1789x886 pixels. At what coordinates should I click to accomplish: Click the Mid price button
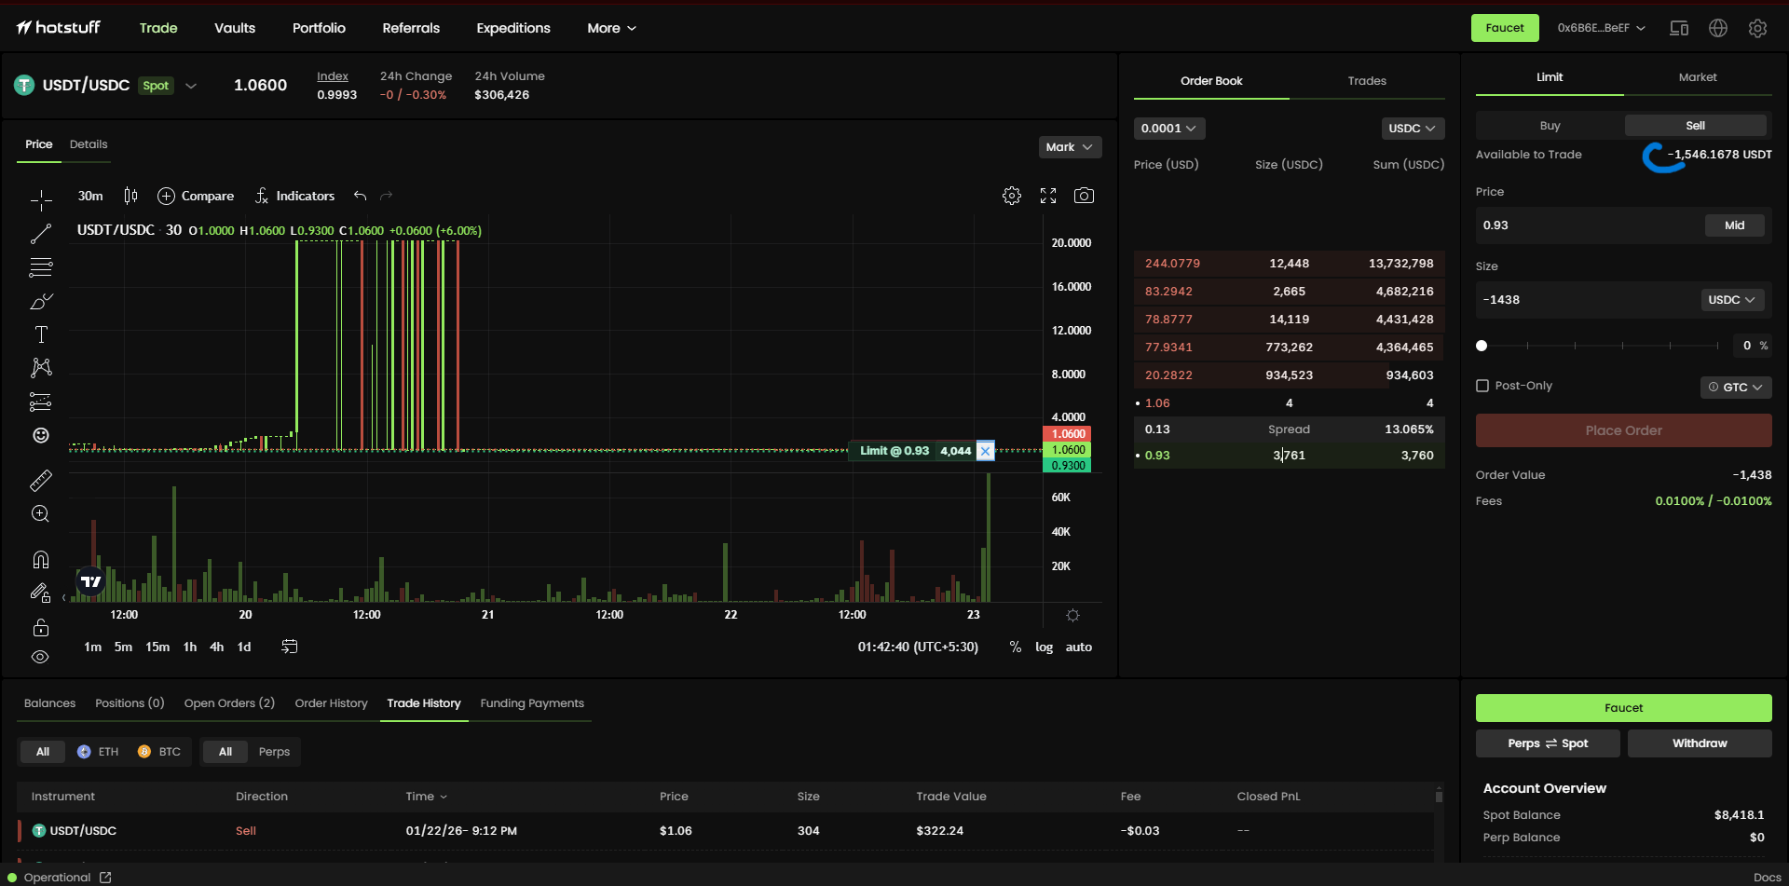point(1734,225)
